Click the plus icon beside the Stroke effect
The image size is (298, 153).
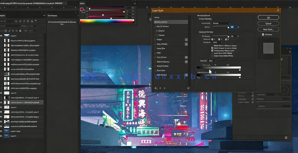point(187,40)
